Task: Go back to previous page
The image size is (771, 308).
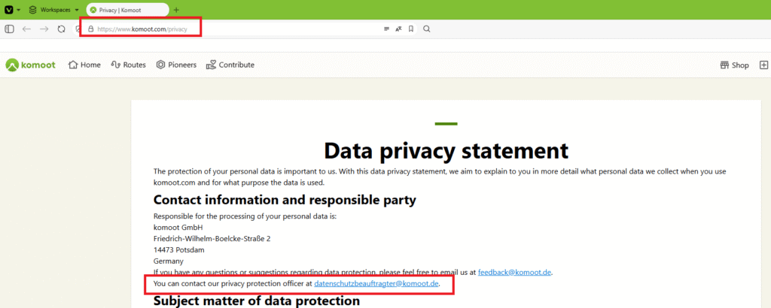Action: 26,29
